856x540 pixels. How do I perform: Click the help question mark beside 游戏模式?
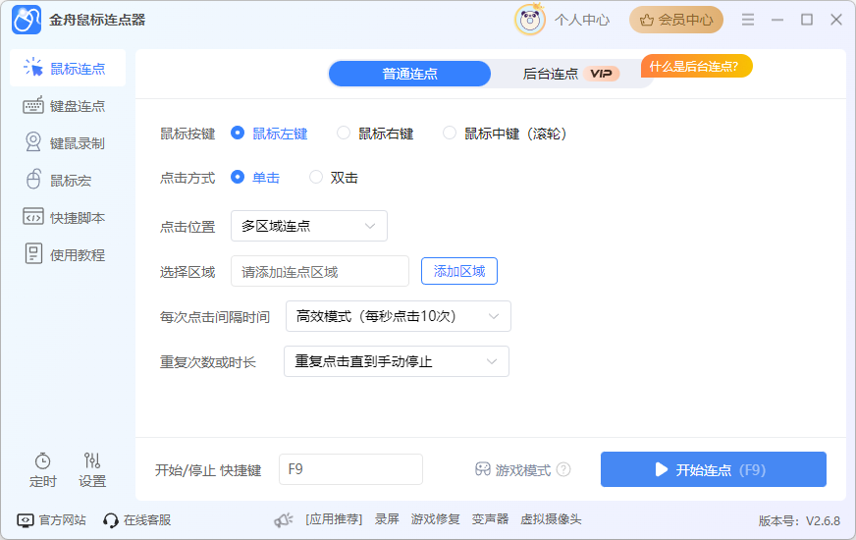click(563, 469)
